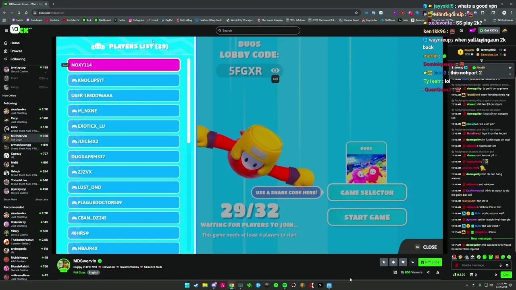The width and height of the screenshot is (516, 290).
Task: Open the Kick sidebar hamburger menu
Action: pyautogui.click(x=6, y=31)
